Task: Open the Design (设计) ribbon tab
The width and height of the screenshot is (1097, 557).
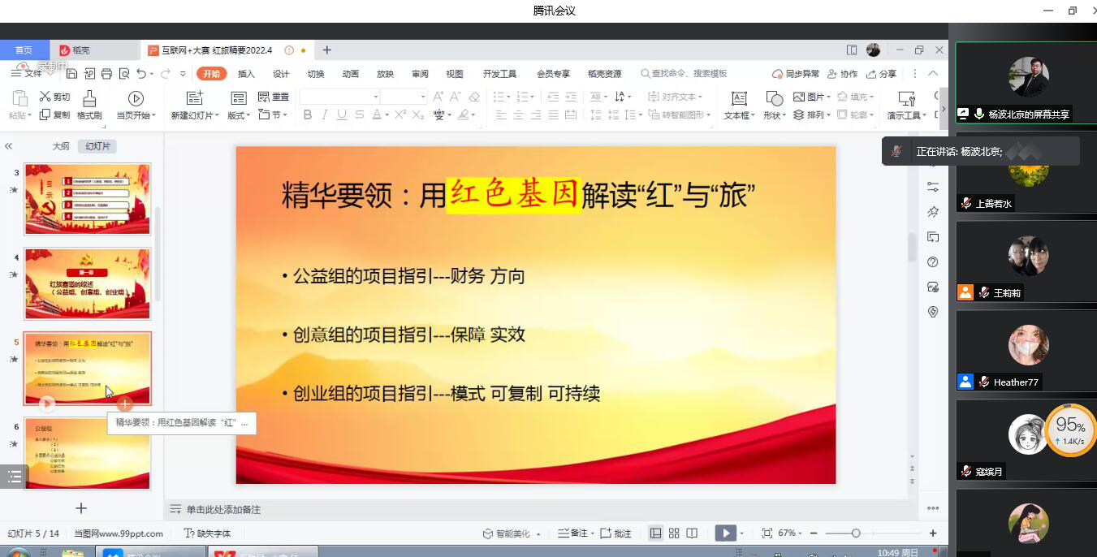Action: click(281, 74)
